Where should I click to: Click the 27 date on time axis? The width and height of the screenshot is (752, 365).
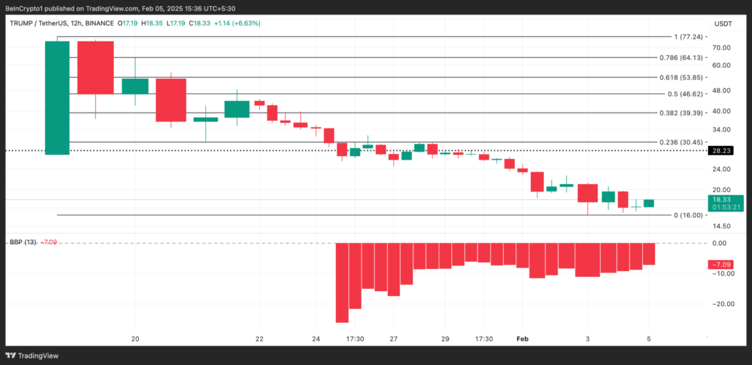point(393,339)
